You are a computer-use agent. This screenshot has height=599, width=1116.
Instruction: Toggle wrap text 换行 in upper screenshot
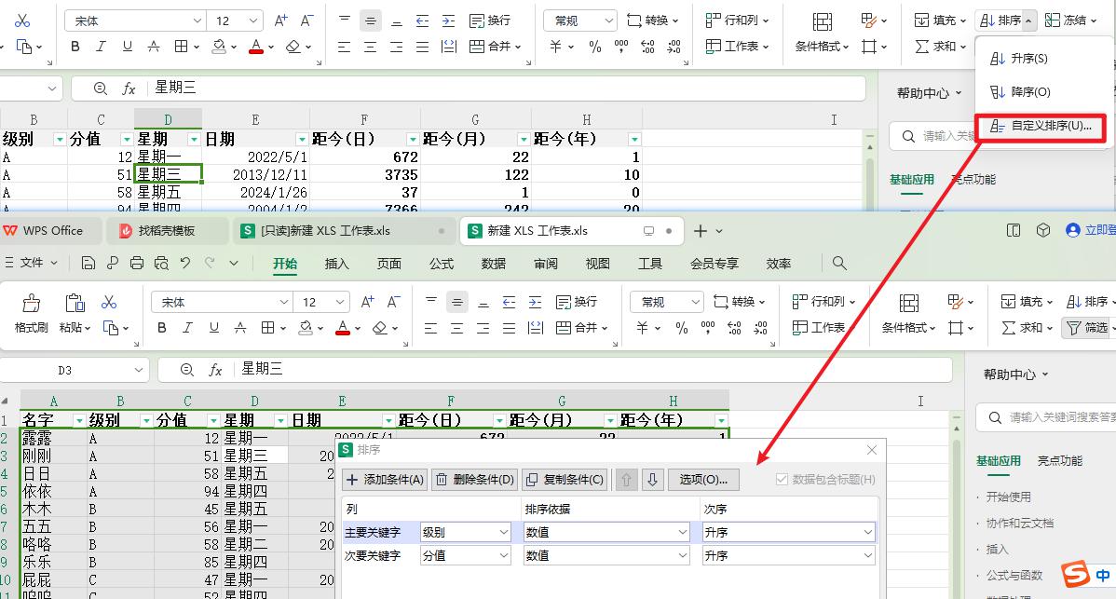coord(490,20)
